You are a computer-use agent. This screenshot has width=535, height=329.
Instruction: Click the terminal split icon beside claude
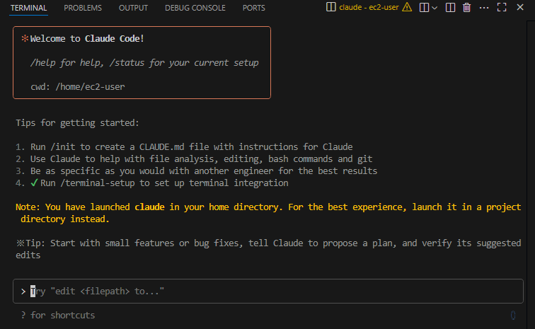(330, 7)
